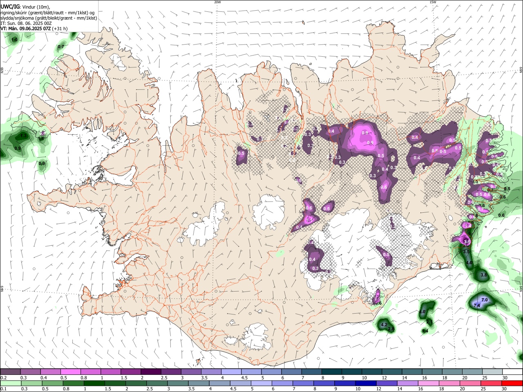Screen dimensions: 523x392
Task: Click the 15W longitude label
Action: pyautogui.click(x=432, y=2)
